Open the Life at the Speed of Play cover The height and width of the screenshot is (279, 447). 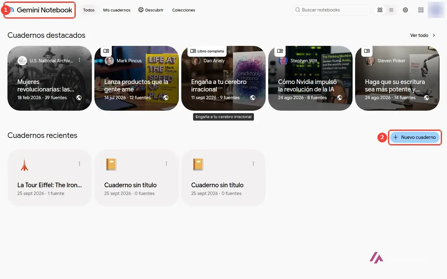point(162,77)
